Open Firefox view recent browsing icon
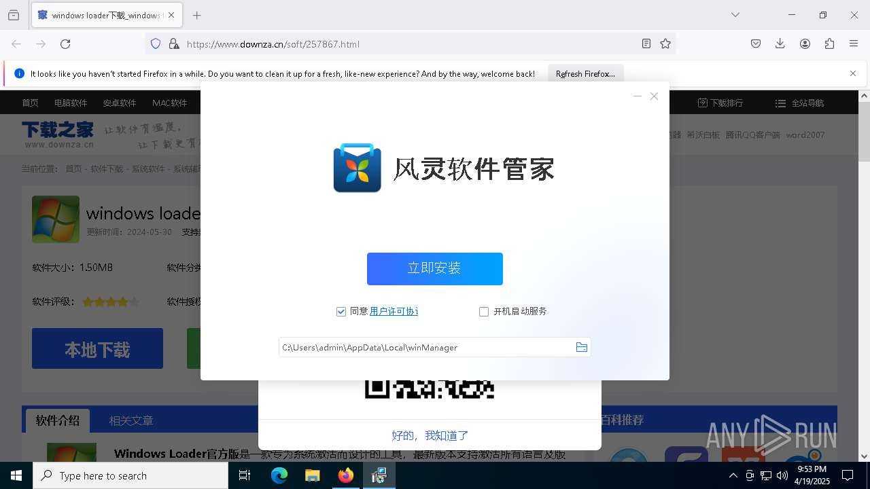This screenshot has width=870, height=489. point(14,15)
